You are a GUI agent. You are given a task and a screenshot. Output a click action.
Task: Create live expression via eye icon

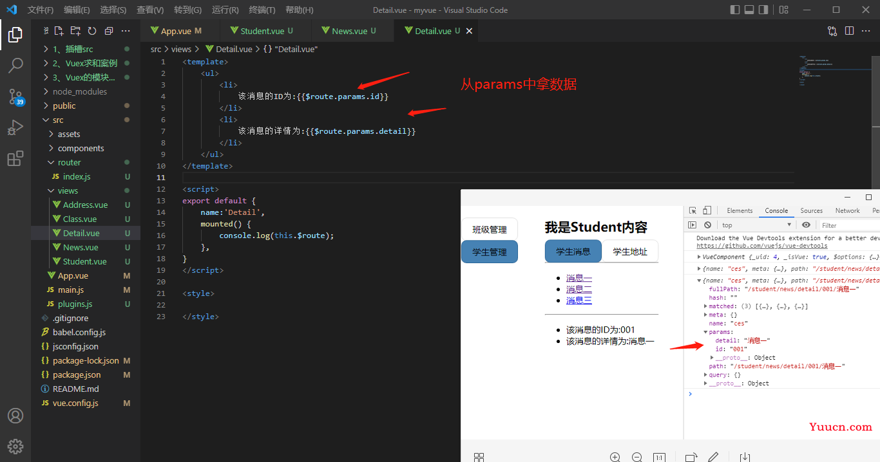coord(806,225)
